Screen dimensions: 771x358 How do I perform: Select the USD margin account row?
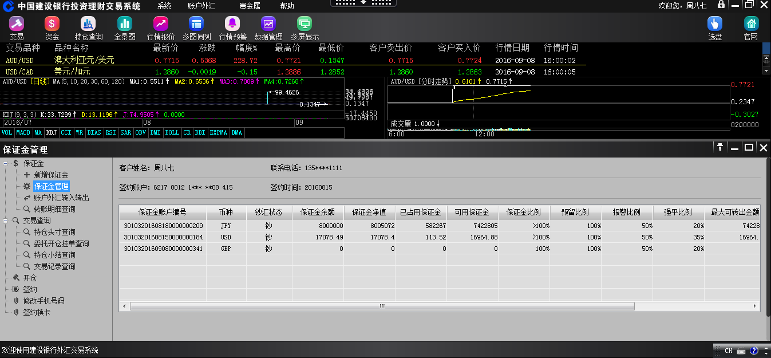coord(440,237)
